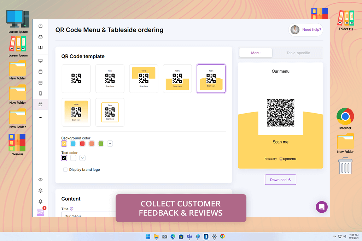The height and width of the screenshot is (241, 362).
Task: Click the Need help? button
Action: [306, 30]
